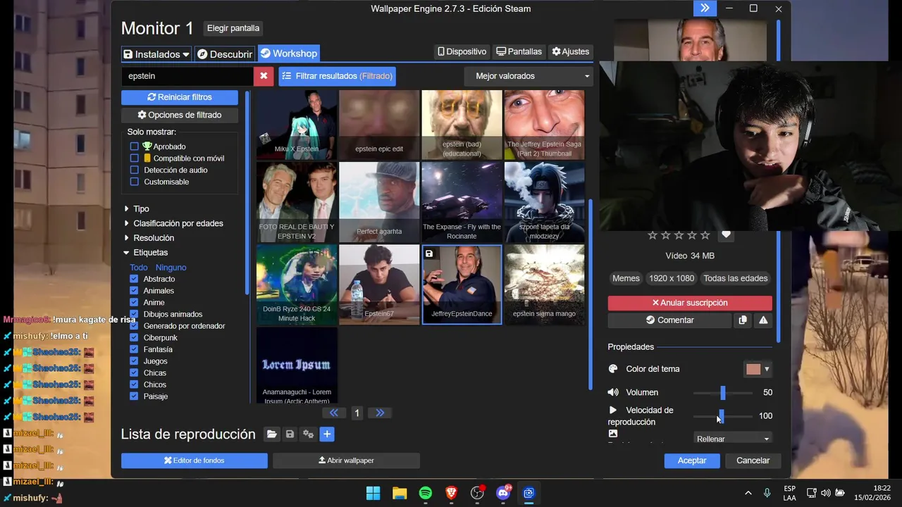Favorite the wallpaper with the heart icon
This screenshot has width=902, height=507.
click(x=727, y=234)
